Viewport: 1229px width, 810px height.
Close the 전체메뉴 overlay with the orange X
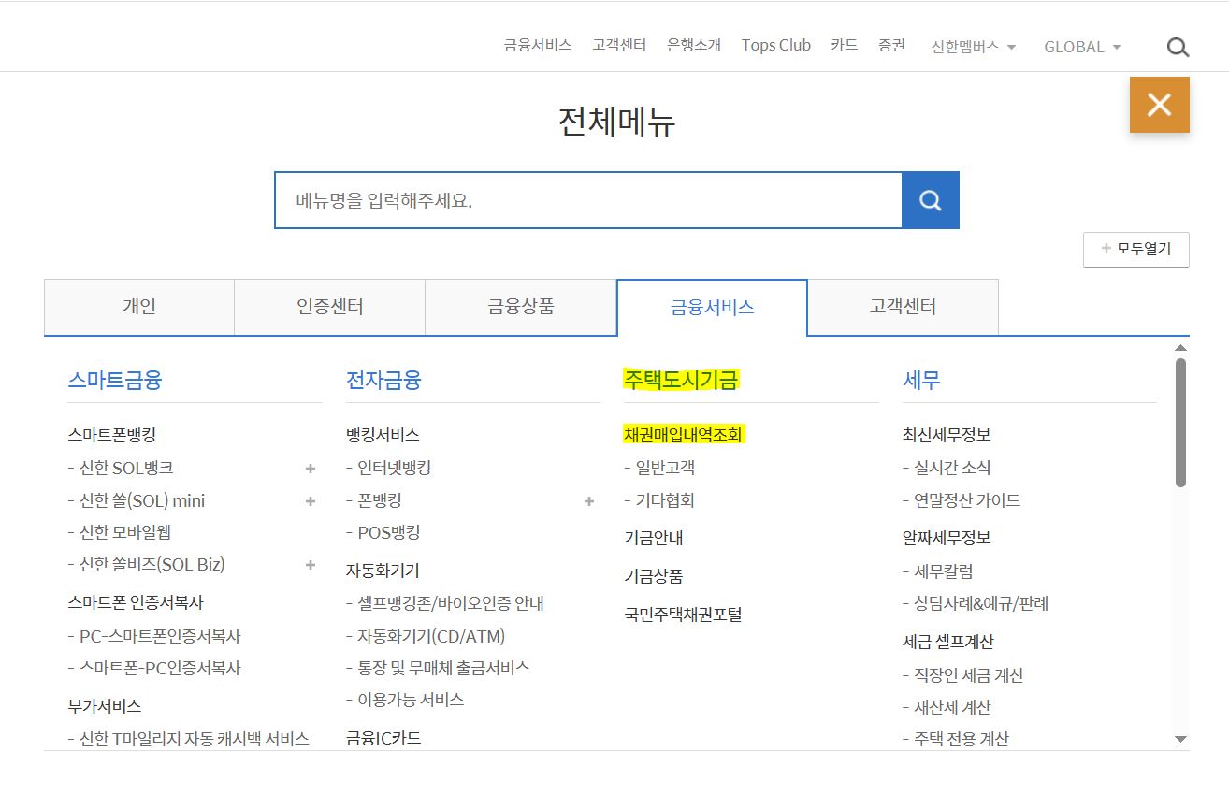[1160, 105]
